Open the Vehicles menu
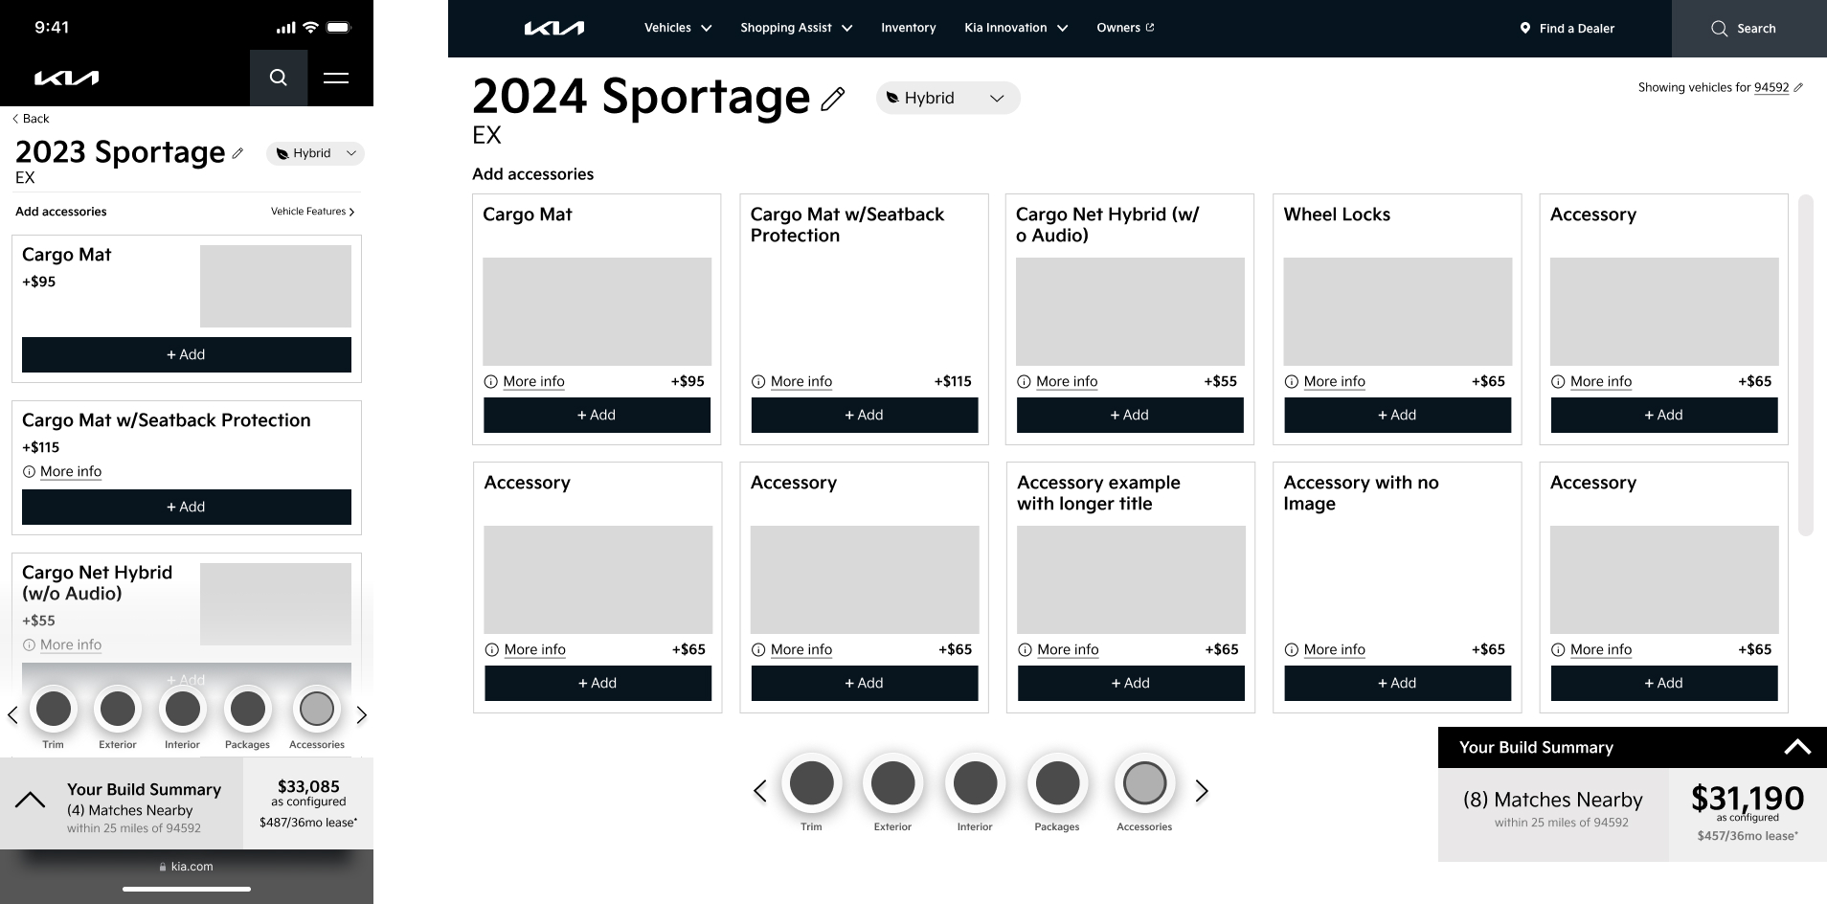This screenshot has width=1827, height=904. (x=677, y=28)
